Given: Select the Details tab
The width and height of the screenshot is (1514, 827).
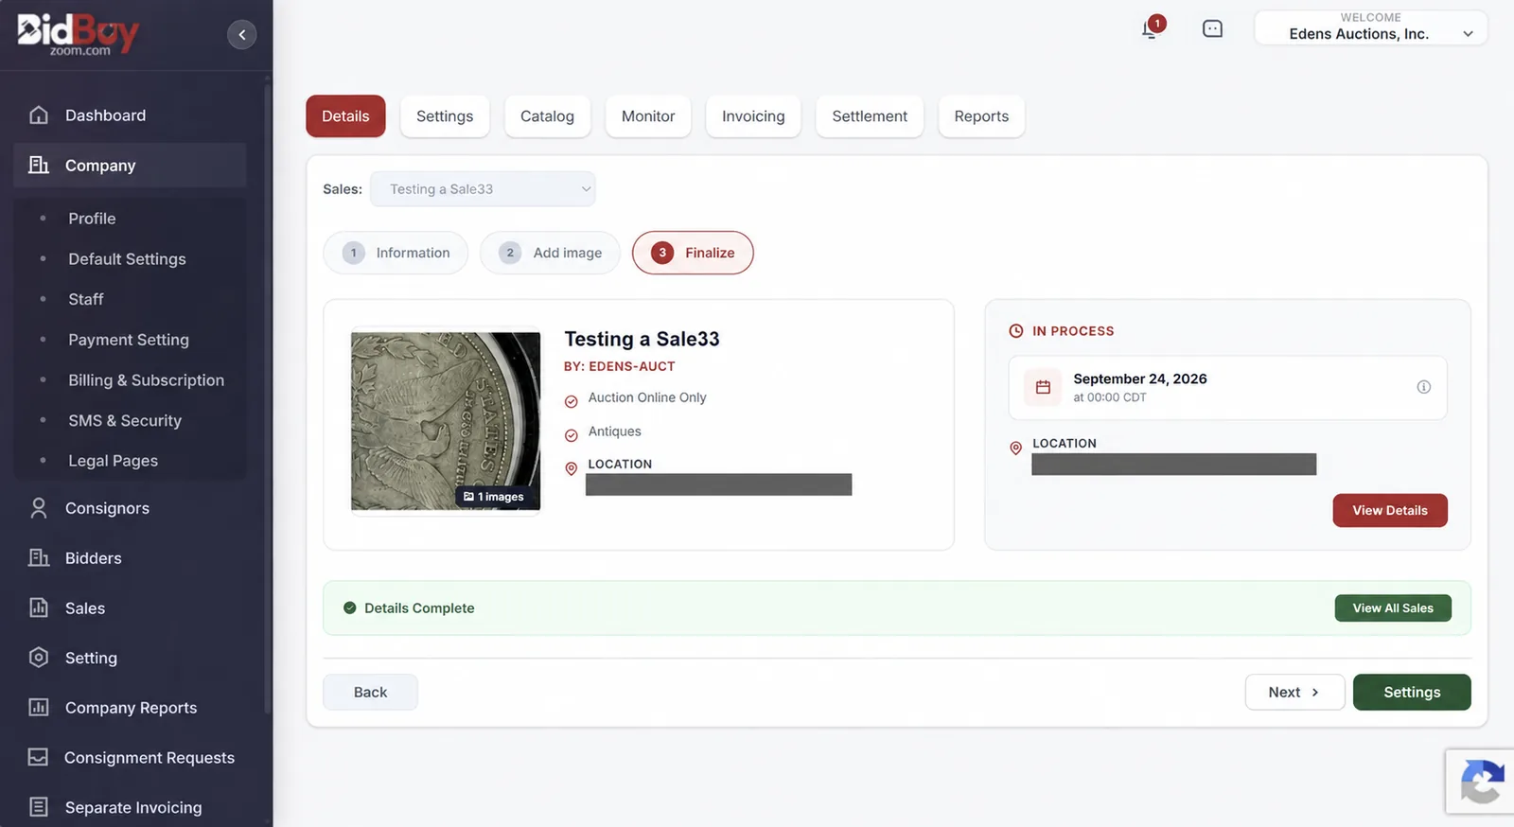Looking at the screenshot, I should (345, 116).
